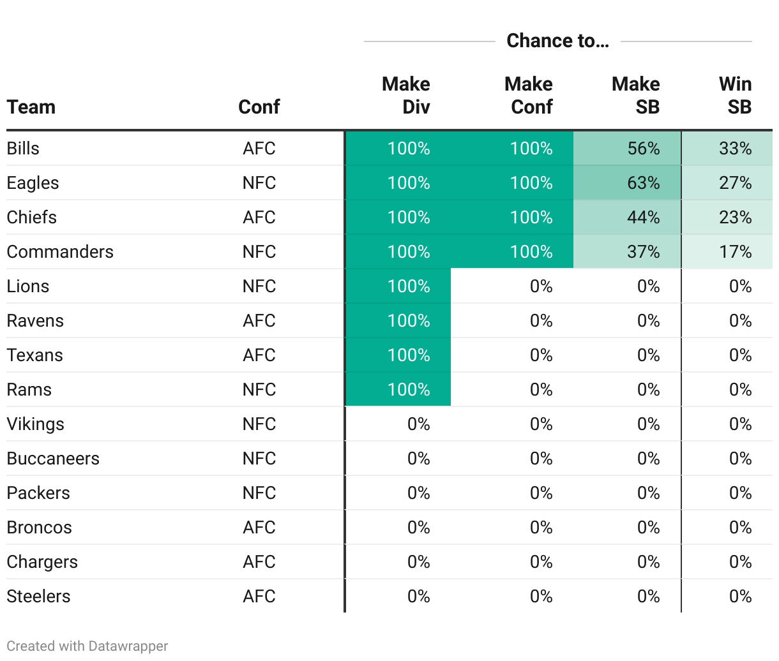The image size is (779, 661).
Task: Click the Chance to… group heading
Action: (557, 41)
